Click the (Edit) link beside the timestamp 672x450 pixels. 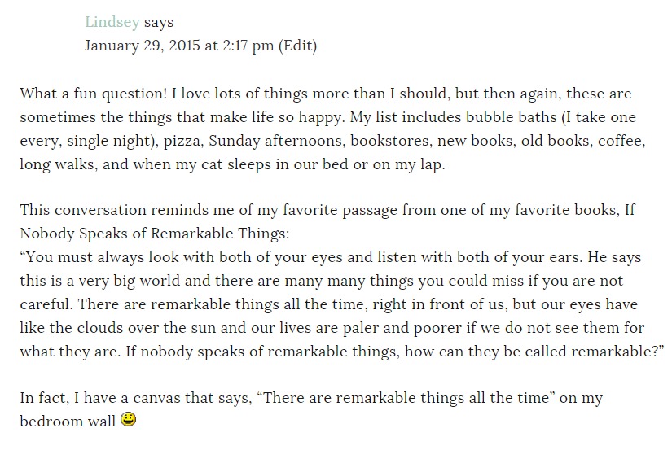click(297, 46)
